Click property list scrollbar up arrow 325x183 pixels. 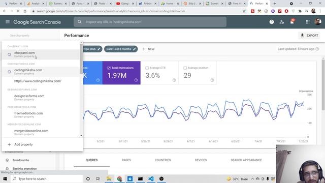[81, 43]
